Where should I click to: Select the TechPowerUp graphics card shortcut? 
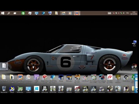tap(20, 90)
